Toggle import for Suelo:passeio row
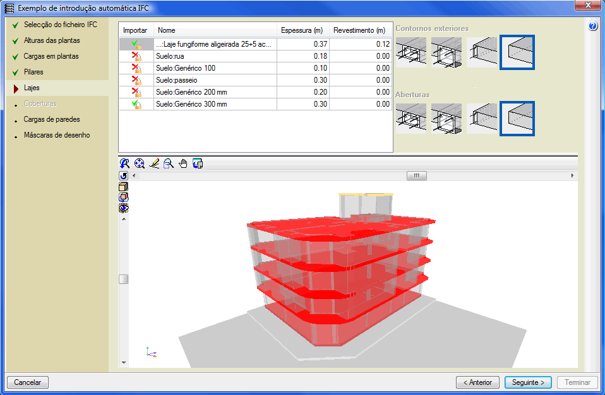Image resolution: width=605 pixels, height=395 pixels. click(136, 80)
